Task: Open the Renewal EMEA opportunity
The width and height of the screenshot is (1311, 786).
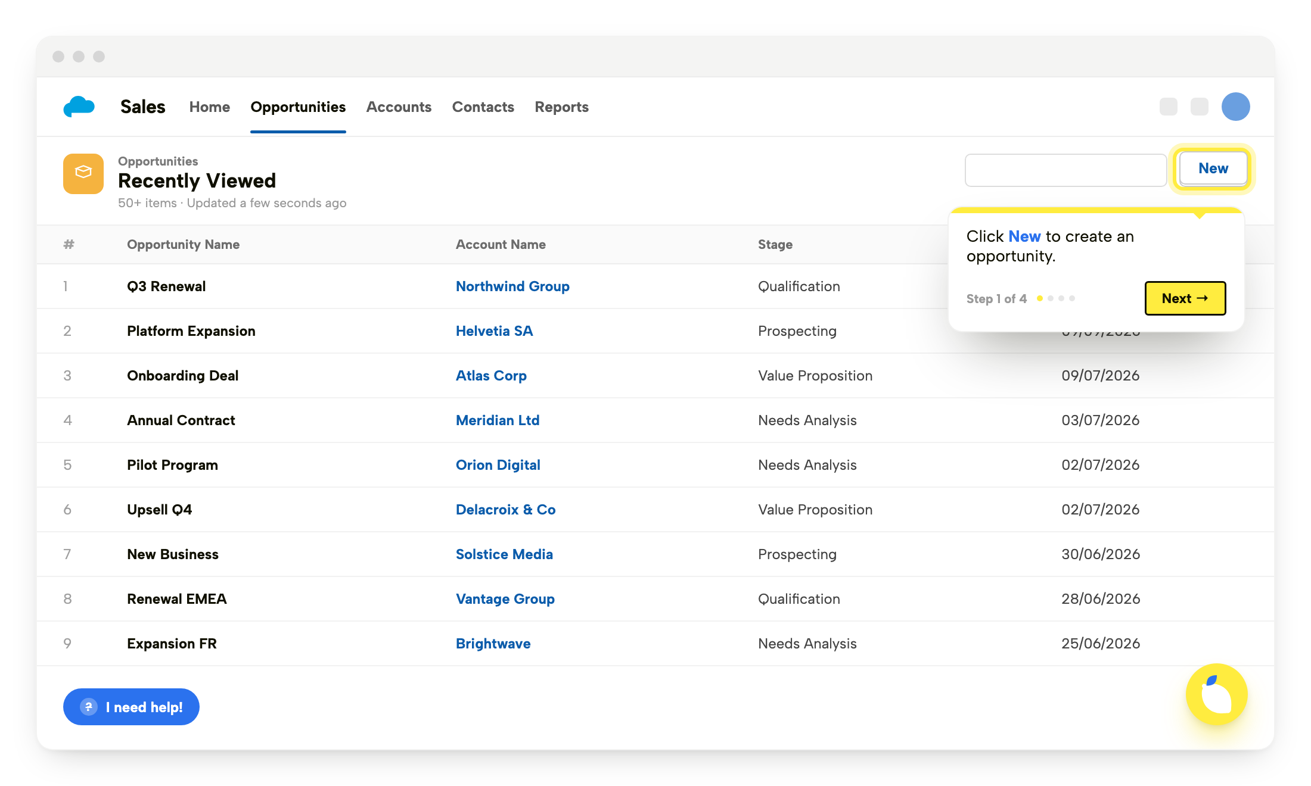Action: point(177,599)
